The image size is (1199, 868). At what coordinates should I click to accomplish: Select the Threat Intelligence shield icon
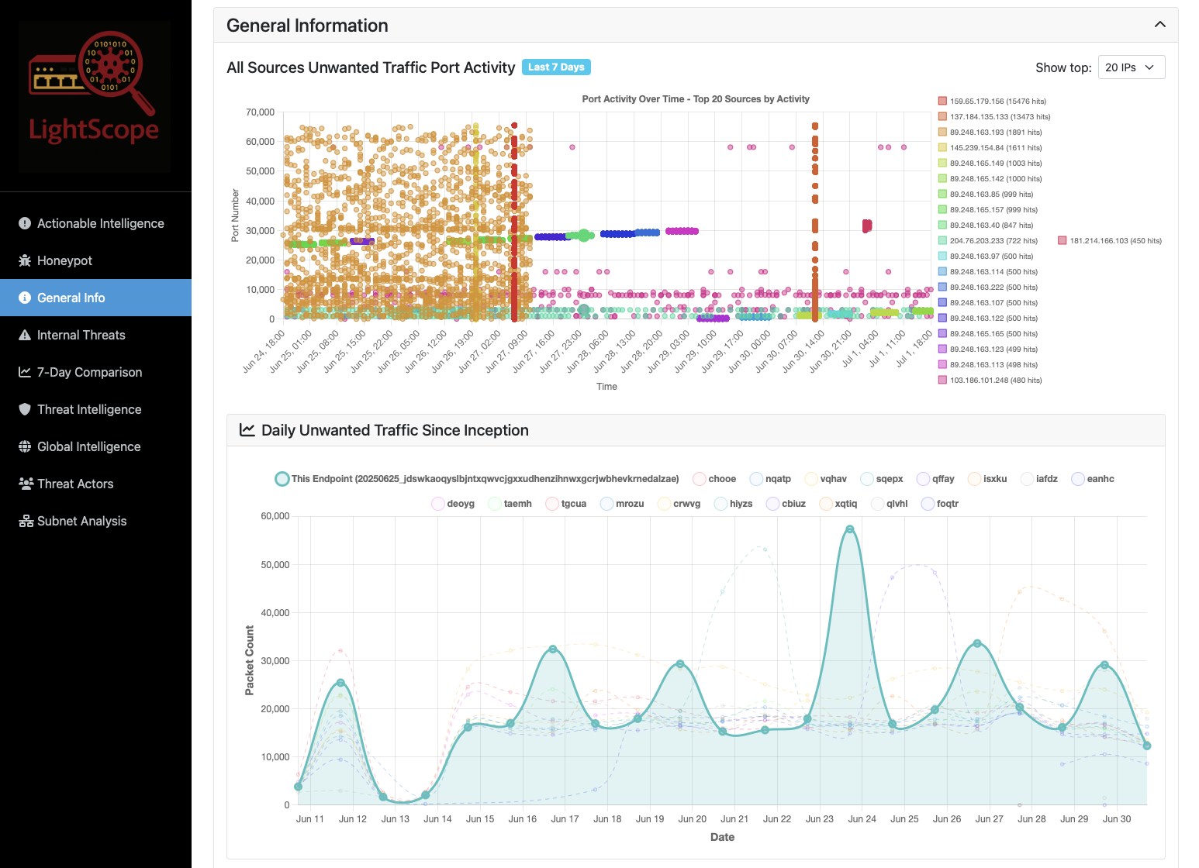point(24,409)
